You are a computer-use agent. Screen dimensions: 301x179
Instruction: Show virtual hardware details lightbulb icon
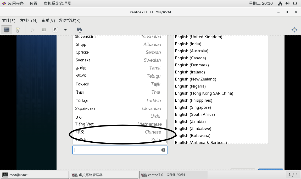[x=18, y=30]
